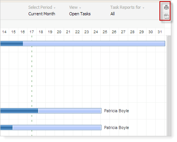Click the vertical scrollbar of the chart

coord(169,86)
